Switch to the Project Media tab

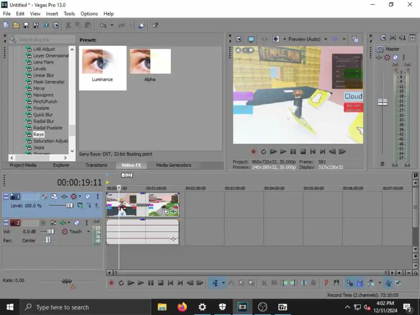coord(23,165)
